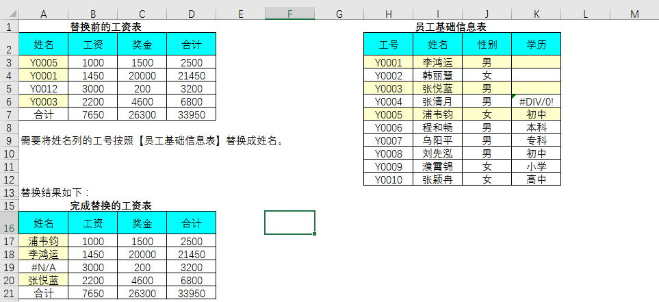Select column F header

tap(289, 14)
